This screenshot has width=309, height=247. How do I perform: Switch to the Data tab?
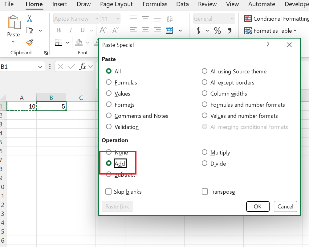click(182, 4)
